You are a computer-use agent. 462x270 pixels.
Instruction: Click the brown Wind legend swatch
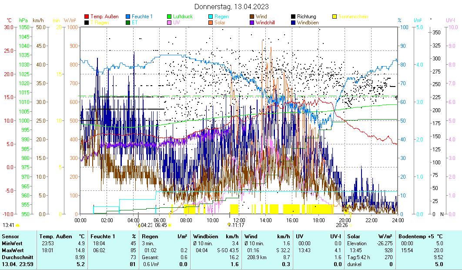click(x=252, y=17)
